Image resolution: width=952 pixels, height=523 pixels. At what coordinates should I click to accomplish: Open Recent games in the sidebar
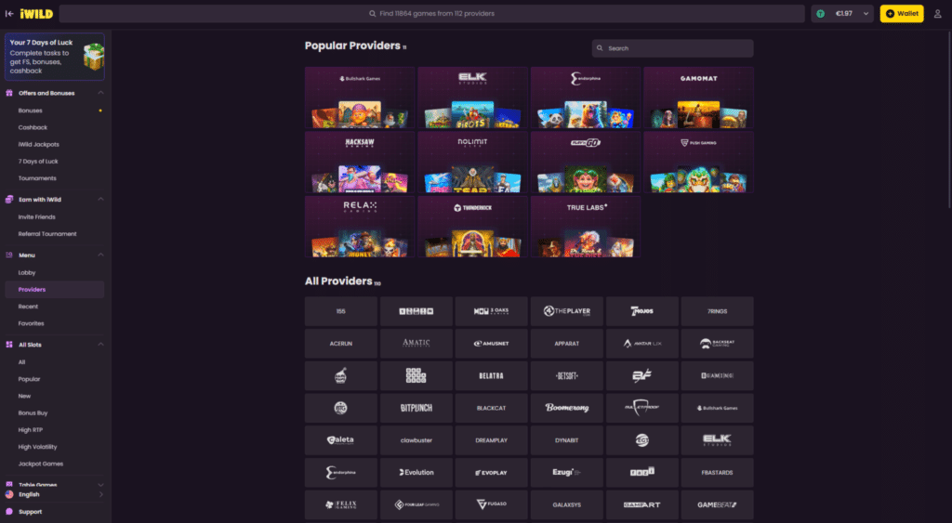(28, 307)
